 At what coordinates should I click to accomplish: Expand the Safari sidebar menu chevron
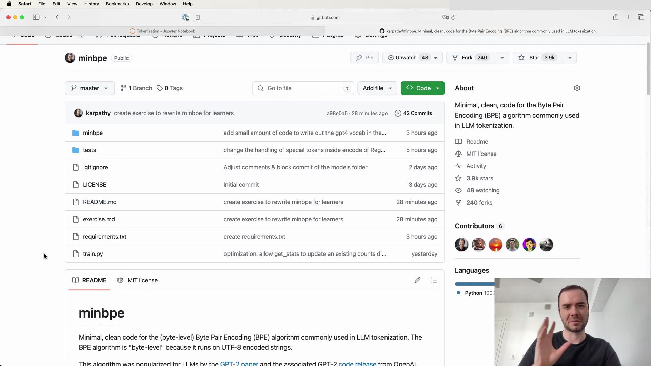tap(45, 17)
